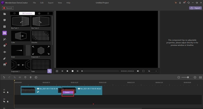The height and width of the screenshot is (109, 203).
Task: Select the Evaporate 1 transition thumbnail
Action: point(41,50)
